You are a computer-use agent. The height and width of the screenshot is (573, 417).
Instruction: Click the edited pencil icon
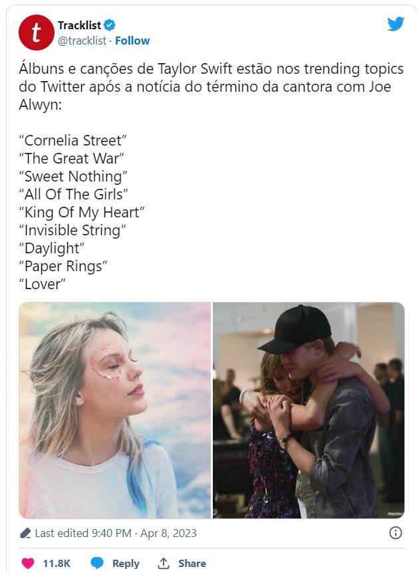(25, 534)
